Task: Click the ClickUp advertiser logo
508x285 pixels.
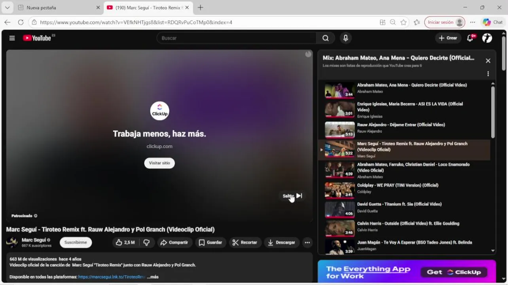Action: click(x=159, y=110)
